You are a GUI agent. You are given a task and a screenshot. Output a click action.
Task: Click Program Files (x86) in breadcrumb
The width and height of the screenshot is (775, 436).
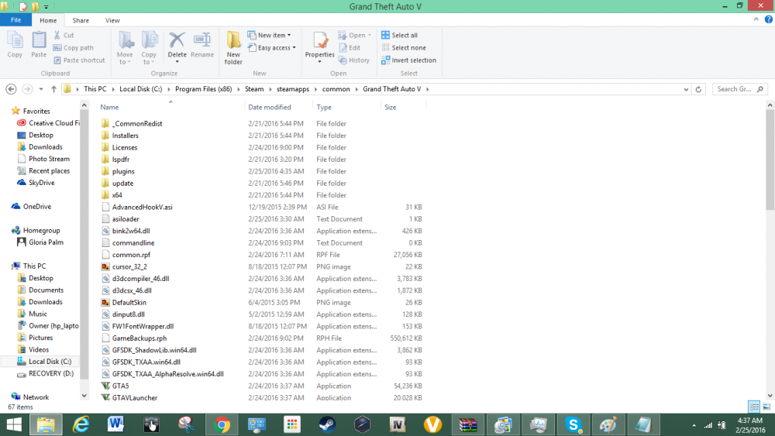click(x=203, y=89)
